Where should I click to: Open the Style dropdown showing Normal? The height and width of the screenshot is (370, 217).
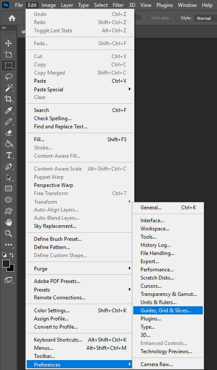tap(205, 18)
